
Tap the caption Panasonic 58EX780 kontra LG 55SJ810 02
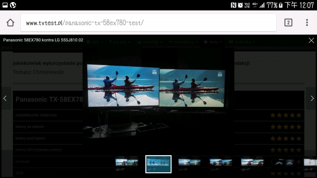[43, 40]
